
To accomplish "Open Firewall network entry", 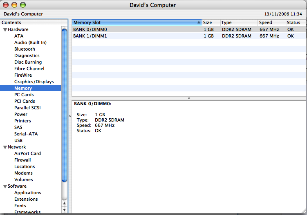I will [22, 160].
